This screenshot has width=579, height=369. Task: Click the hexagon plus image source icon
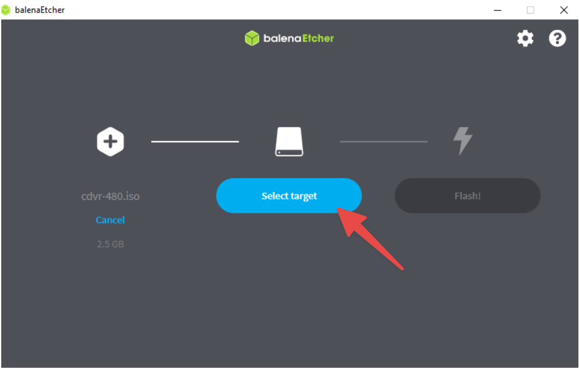(110, 142)
